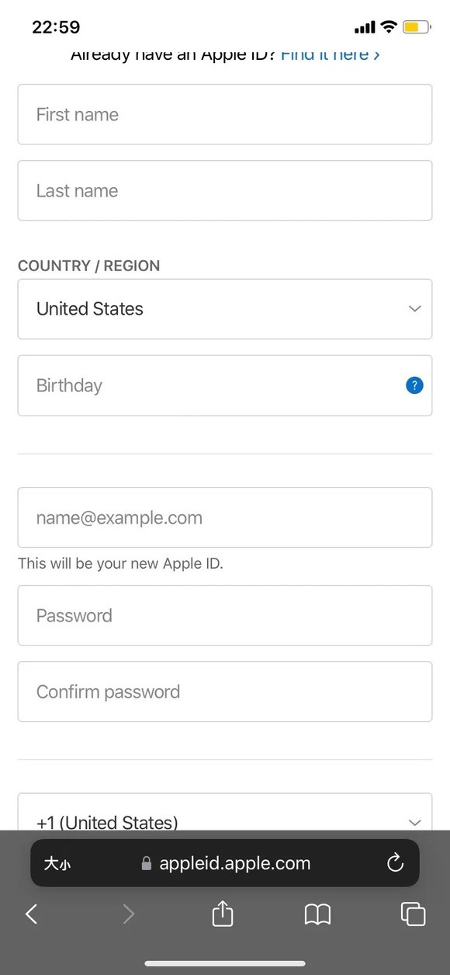Tap the country dropdown chevron arrow
This screenshot has height=975, width=450.
(414, 308)
